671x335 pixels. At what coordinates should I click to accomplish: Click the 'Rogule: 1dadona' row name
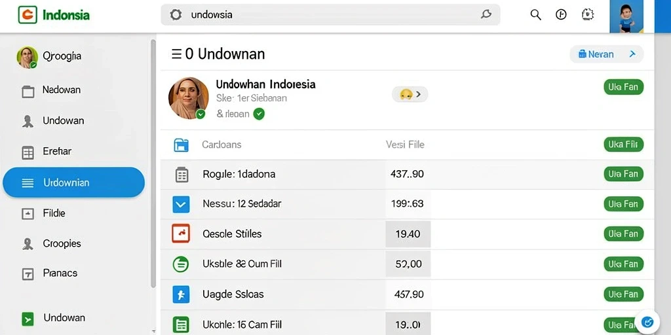(239, 174)
